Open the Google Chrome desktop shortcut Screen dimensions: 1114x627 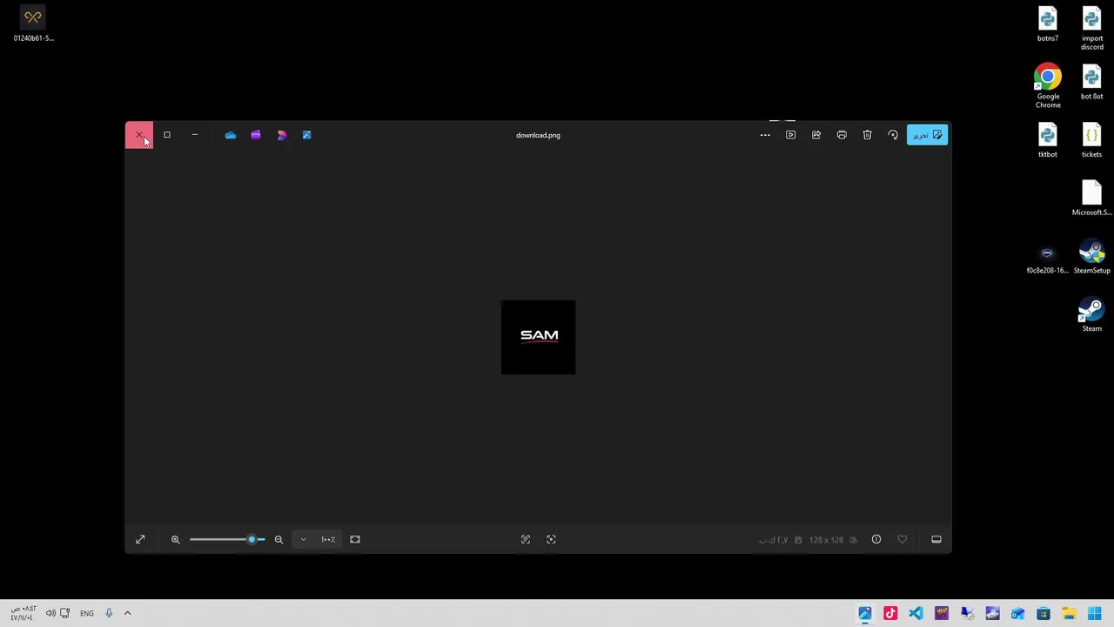point(1048,86)
